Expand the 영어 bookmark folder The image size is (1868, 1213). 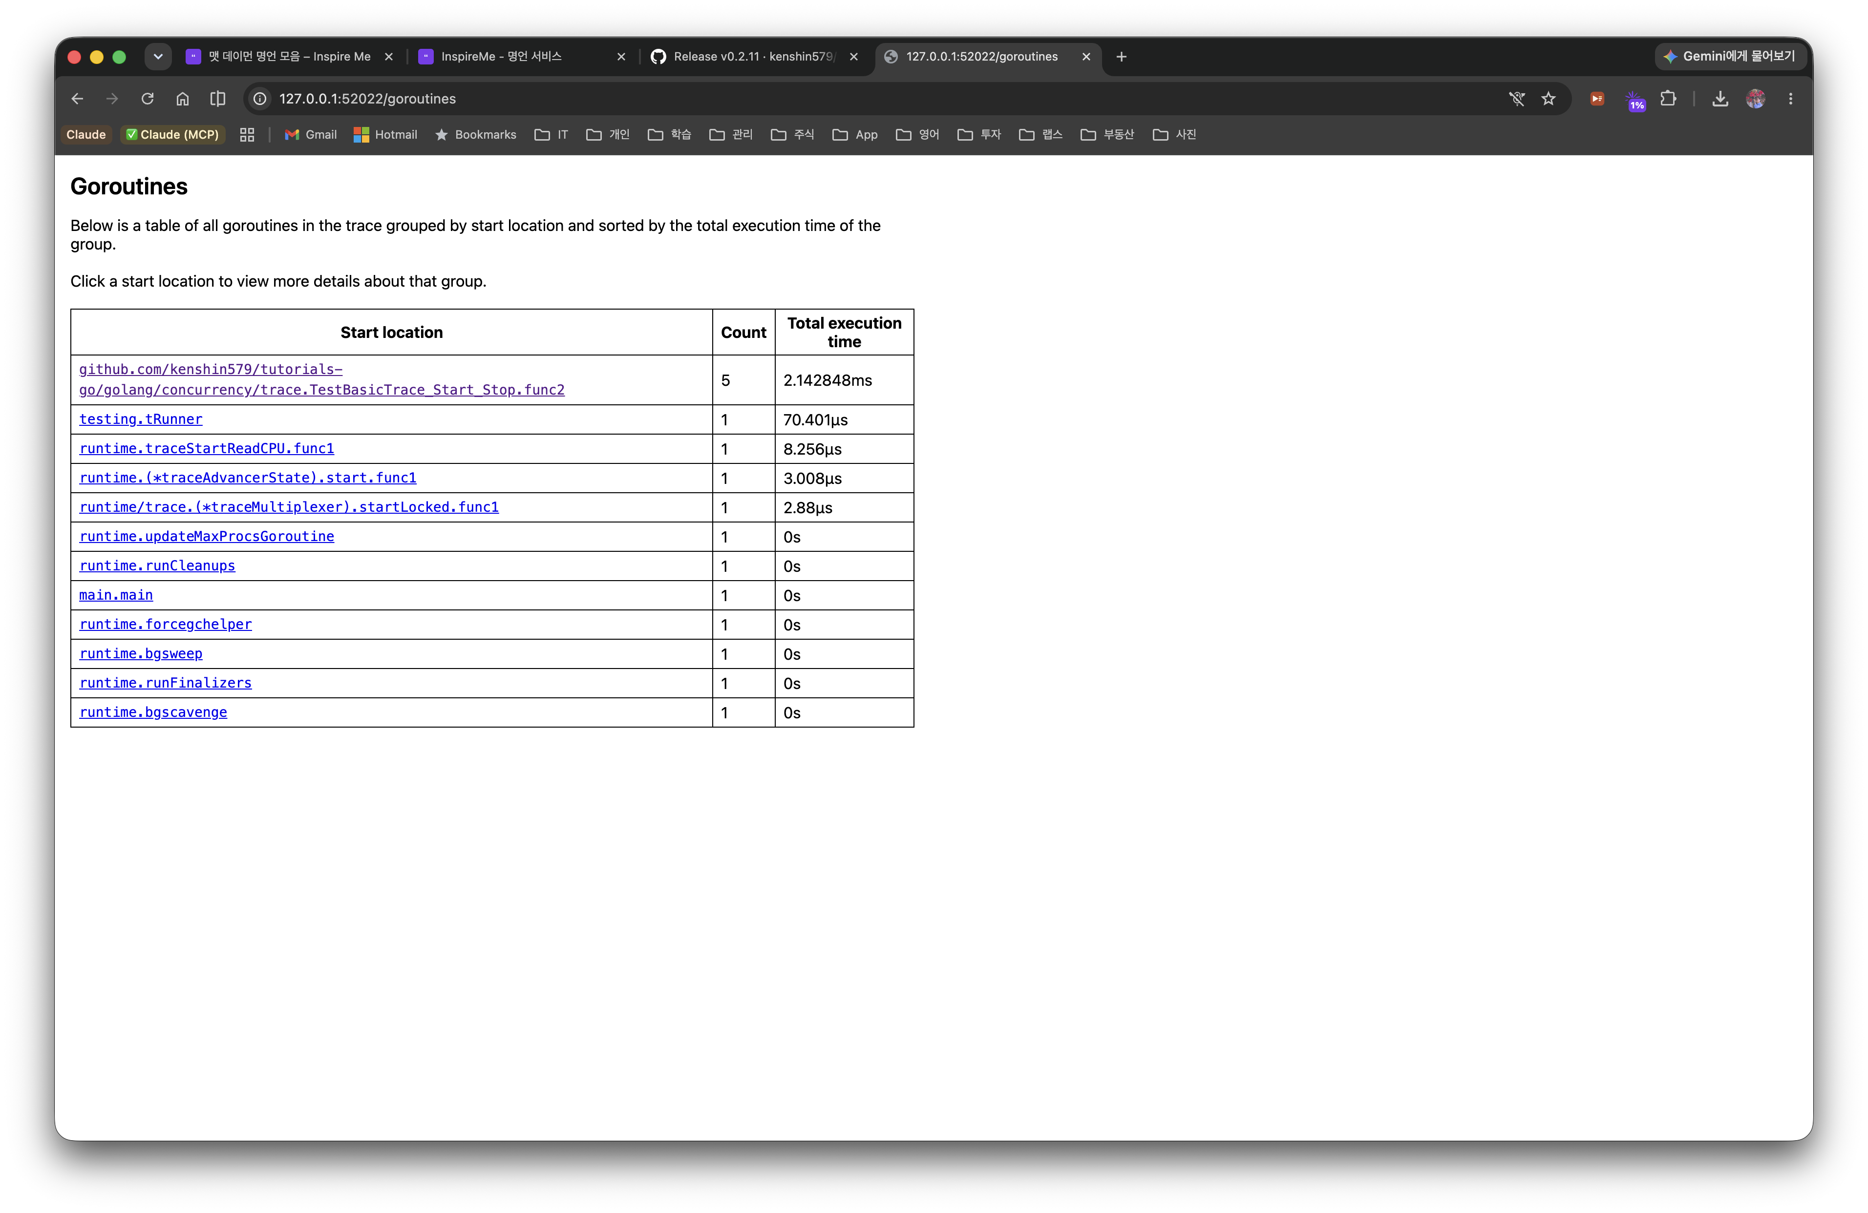pyautogui.click(x=917, y=135)
